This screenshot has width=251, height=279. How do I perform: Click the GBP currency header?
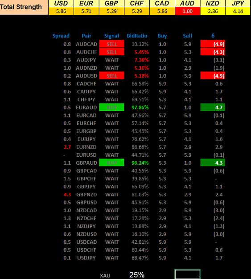pos(111,4)
